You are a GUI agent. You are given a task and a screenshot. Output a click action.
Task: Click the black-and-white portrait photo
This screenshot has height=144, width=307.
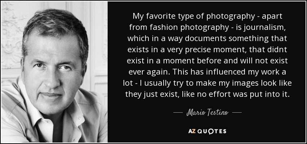[x=55, y=72]
